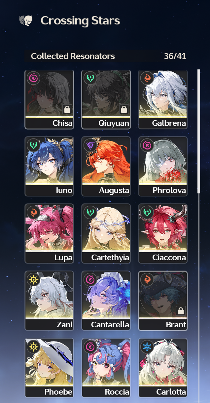The image size is (210, 403).
Task: Click the resonator list vertical scrollbar
Action: coord(199,131)
